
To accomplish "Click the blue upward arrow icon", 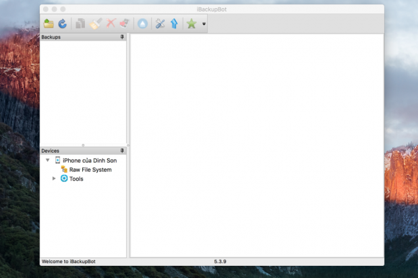I will 174,24.
